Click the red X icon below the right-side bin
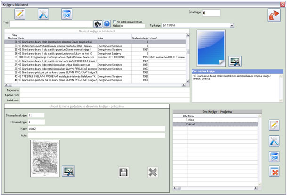The width and height of the screenshot is (287, 195). click(274, 172)
